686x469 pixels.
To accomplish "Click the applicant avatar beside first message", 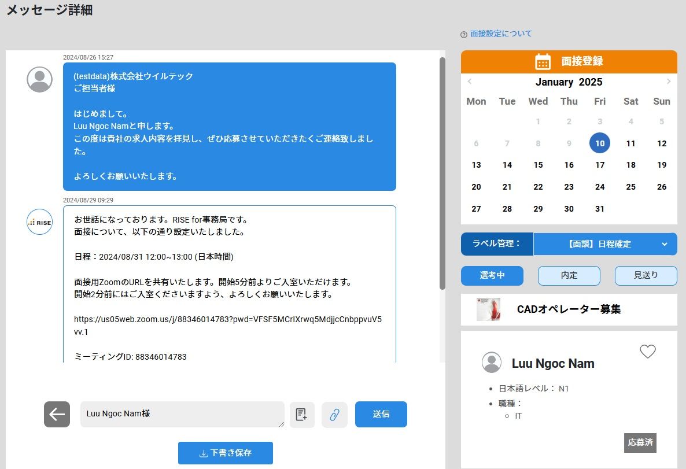I will pyautogui.click(x=40, y=80).
